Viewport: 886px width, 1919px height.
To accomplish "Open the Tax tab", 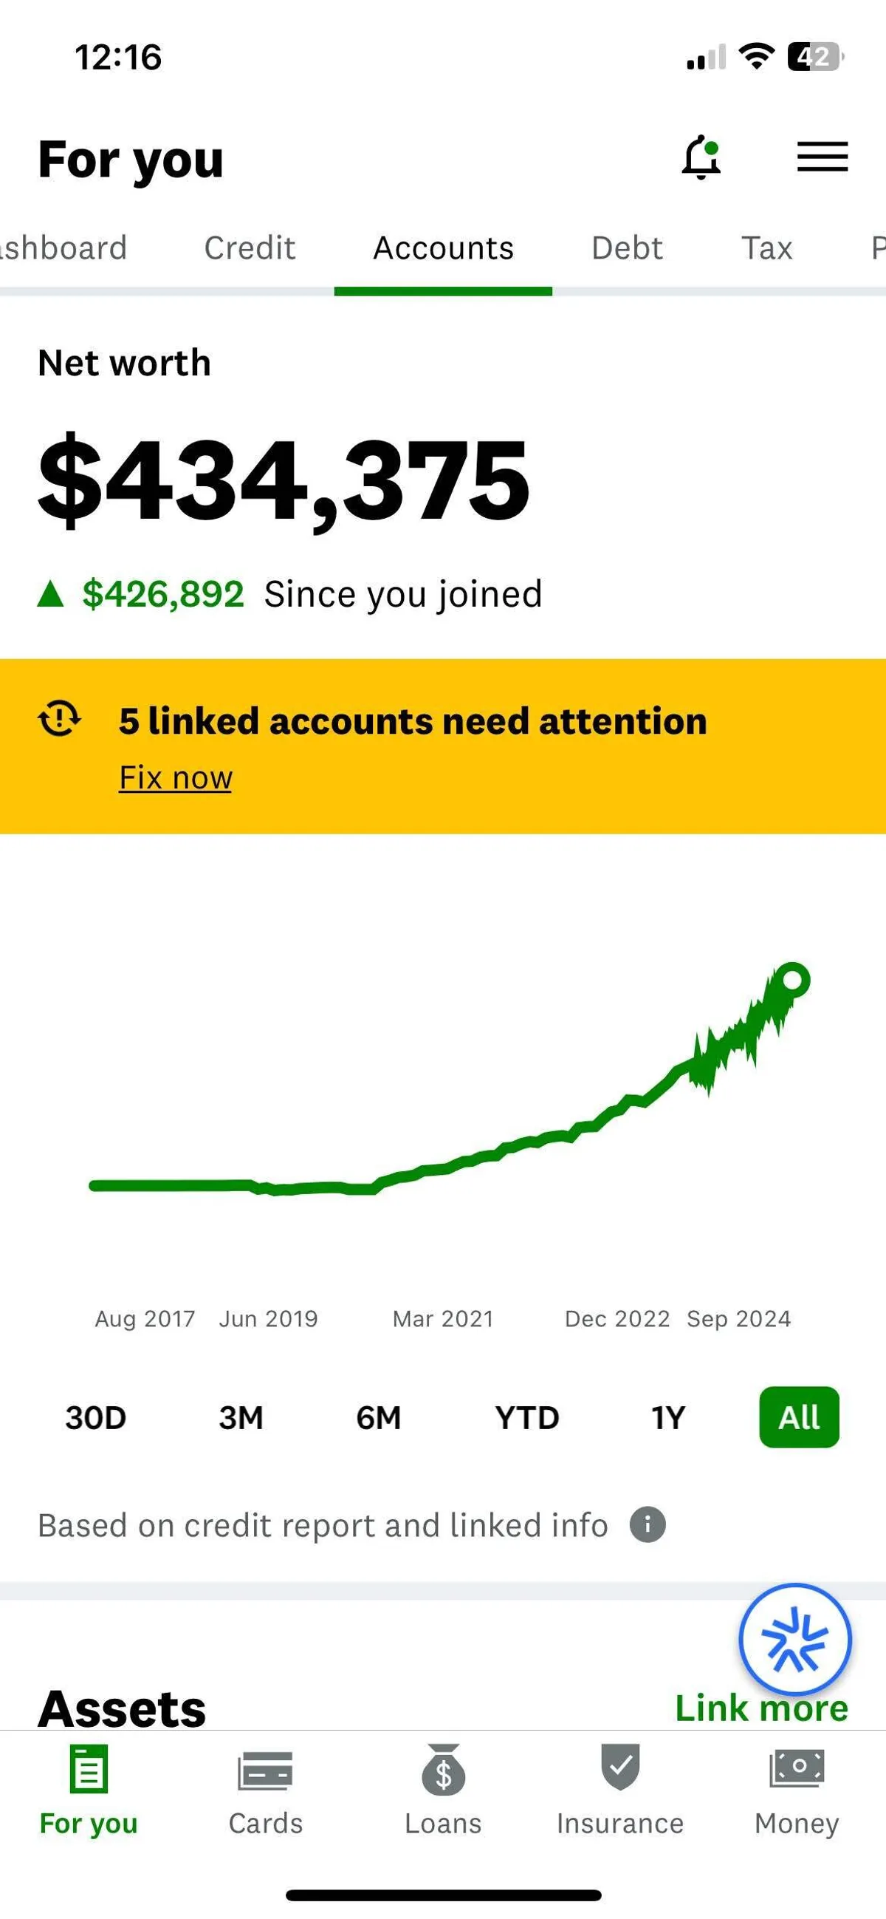I will 767,248.
